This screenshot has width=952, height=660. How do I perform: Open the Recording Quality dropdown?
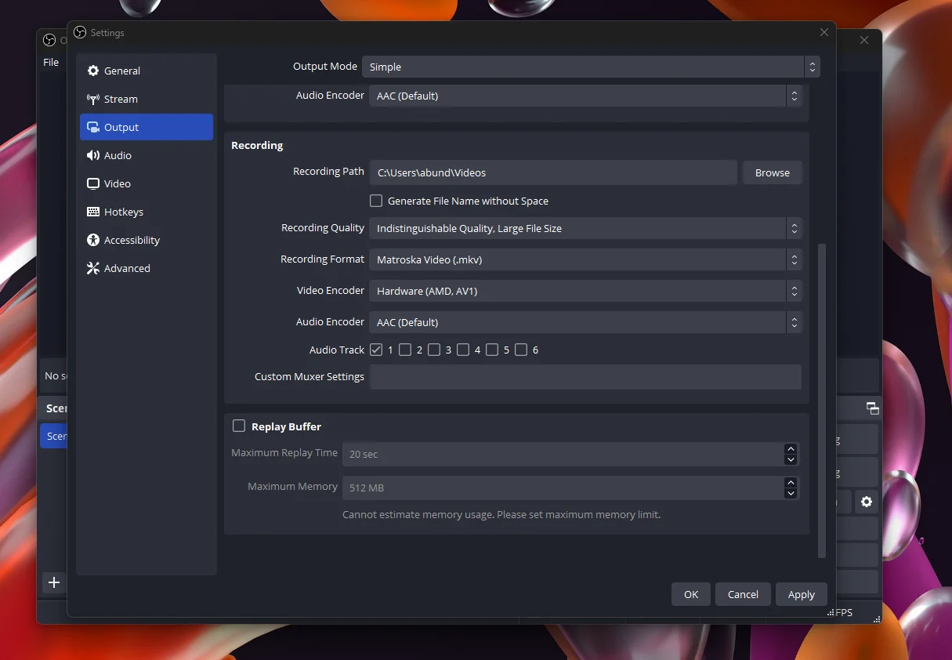585,228
